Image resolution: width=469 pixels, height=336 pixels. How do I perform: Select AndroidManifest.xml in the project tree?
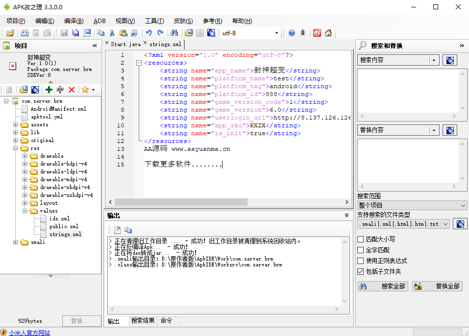coord(59,109)
